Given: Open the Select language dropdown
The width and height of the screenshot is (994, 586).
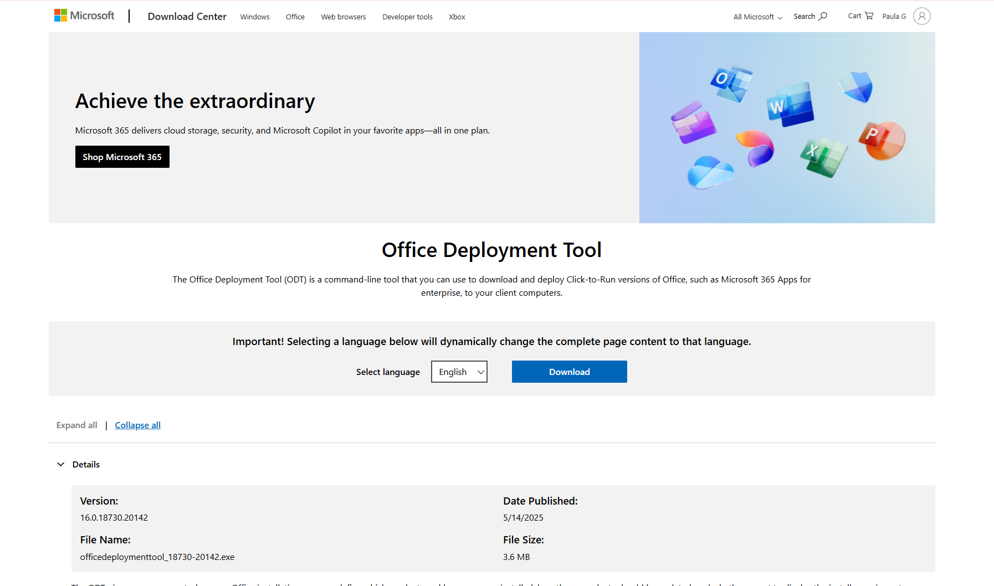Looking at the screenshot, I should tap(459, 372).
